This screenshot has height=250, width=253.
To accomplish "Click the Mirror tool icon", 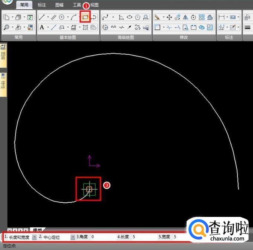I will point(185,17).
